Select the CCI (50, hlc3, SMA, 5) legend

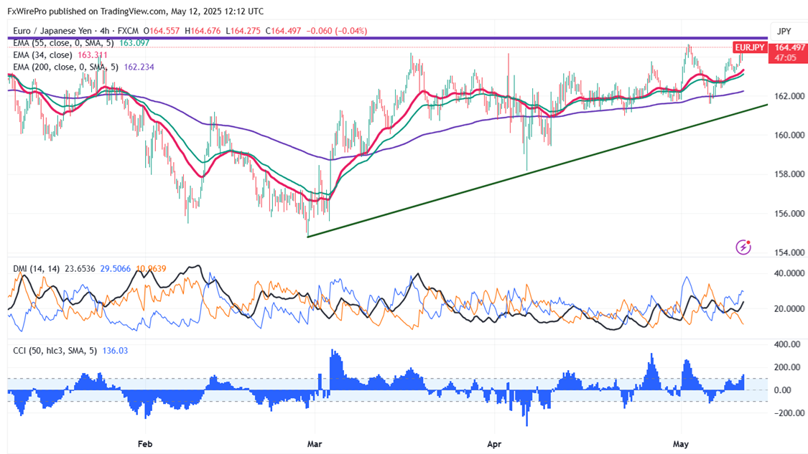(x=55, y=351)
